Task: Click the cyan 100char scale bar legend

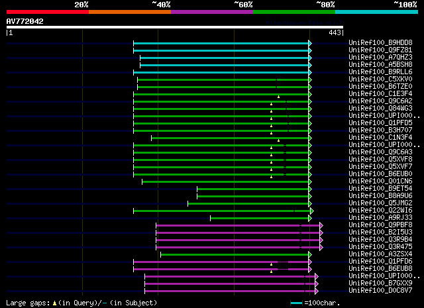Action: pos(296,303)
